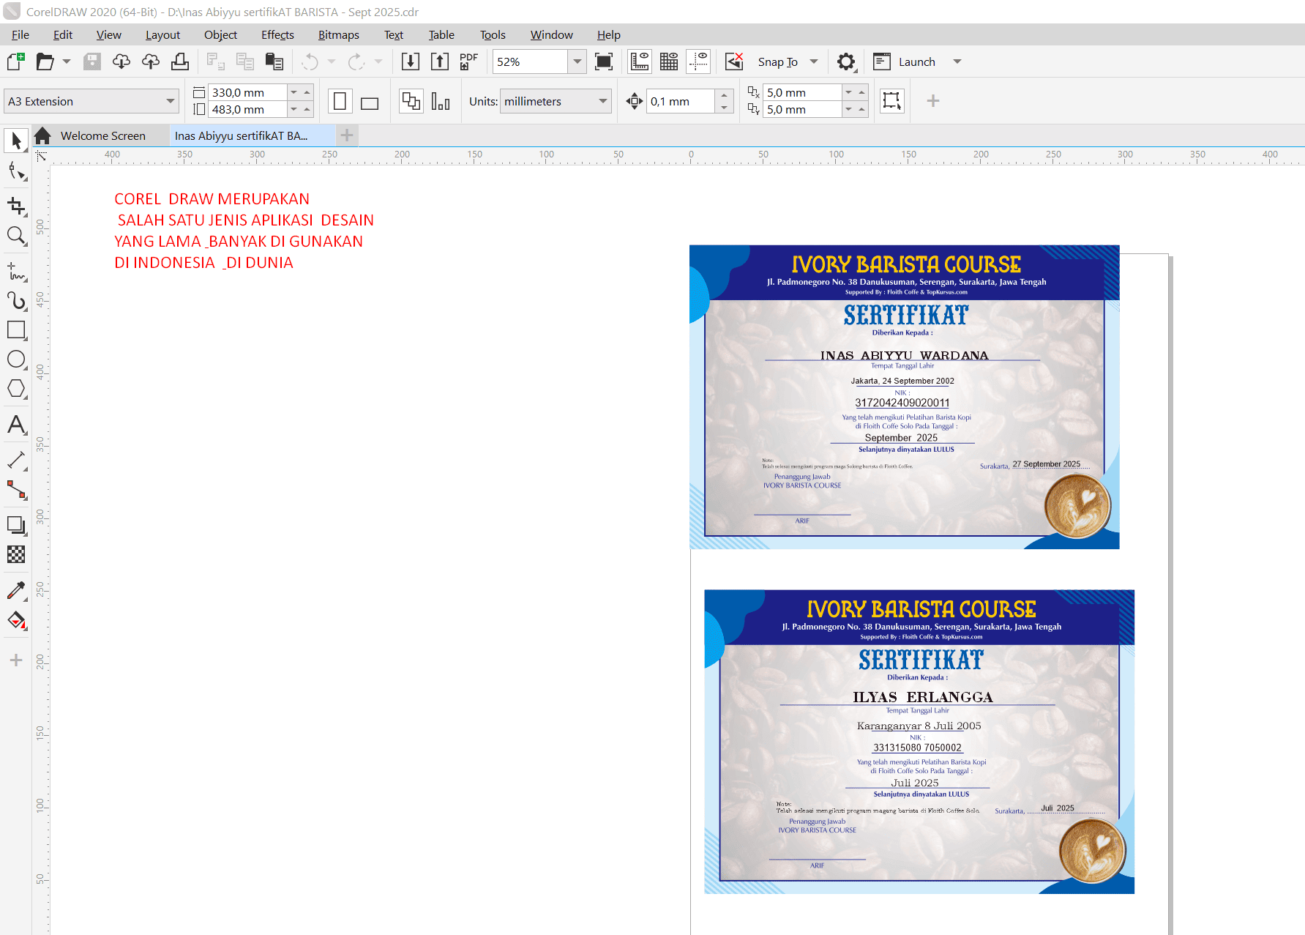Select the Crop tool
Image resolution: width=1305 pixels, height=935 pixels.
click(x=16, y=206)
